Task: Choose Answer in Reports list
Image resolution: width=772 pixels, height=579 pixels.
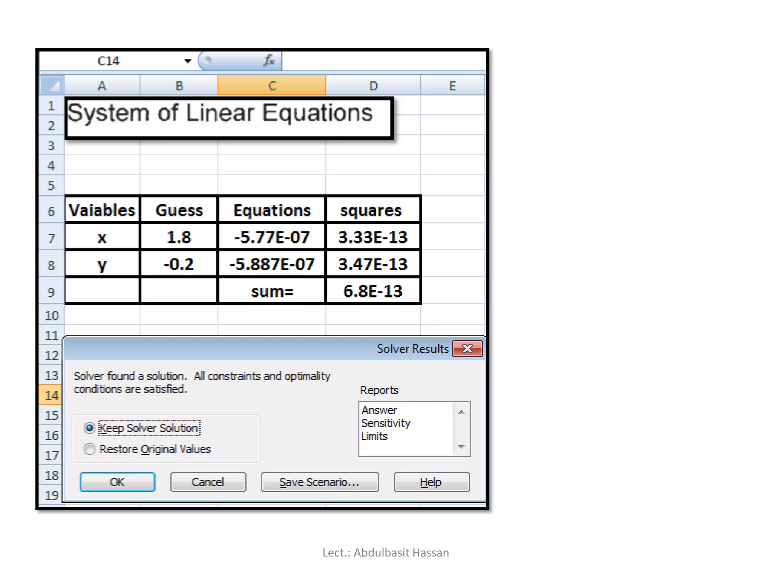Action: [379, 410]
